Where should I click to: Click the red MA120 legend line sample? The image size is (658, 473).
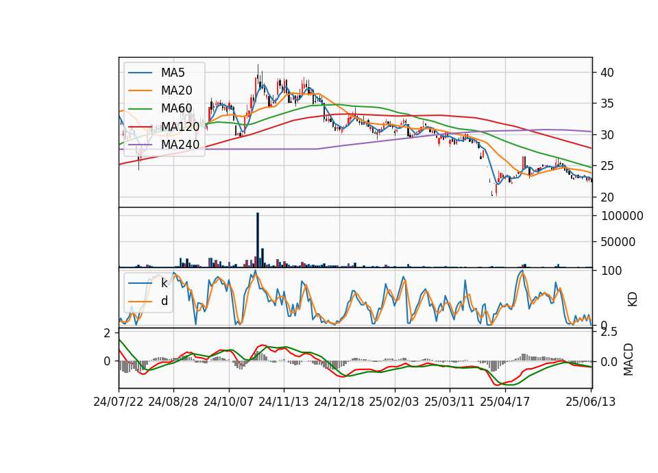(x=140, y=128)
